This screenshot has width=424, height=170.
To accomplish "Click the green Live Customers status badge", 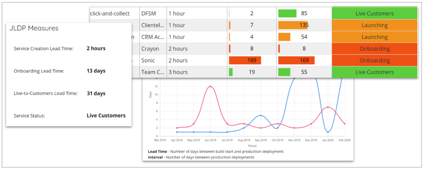I will (x=374, y=13).
